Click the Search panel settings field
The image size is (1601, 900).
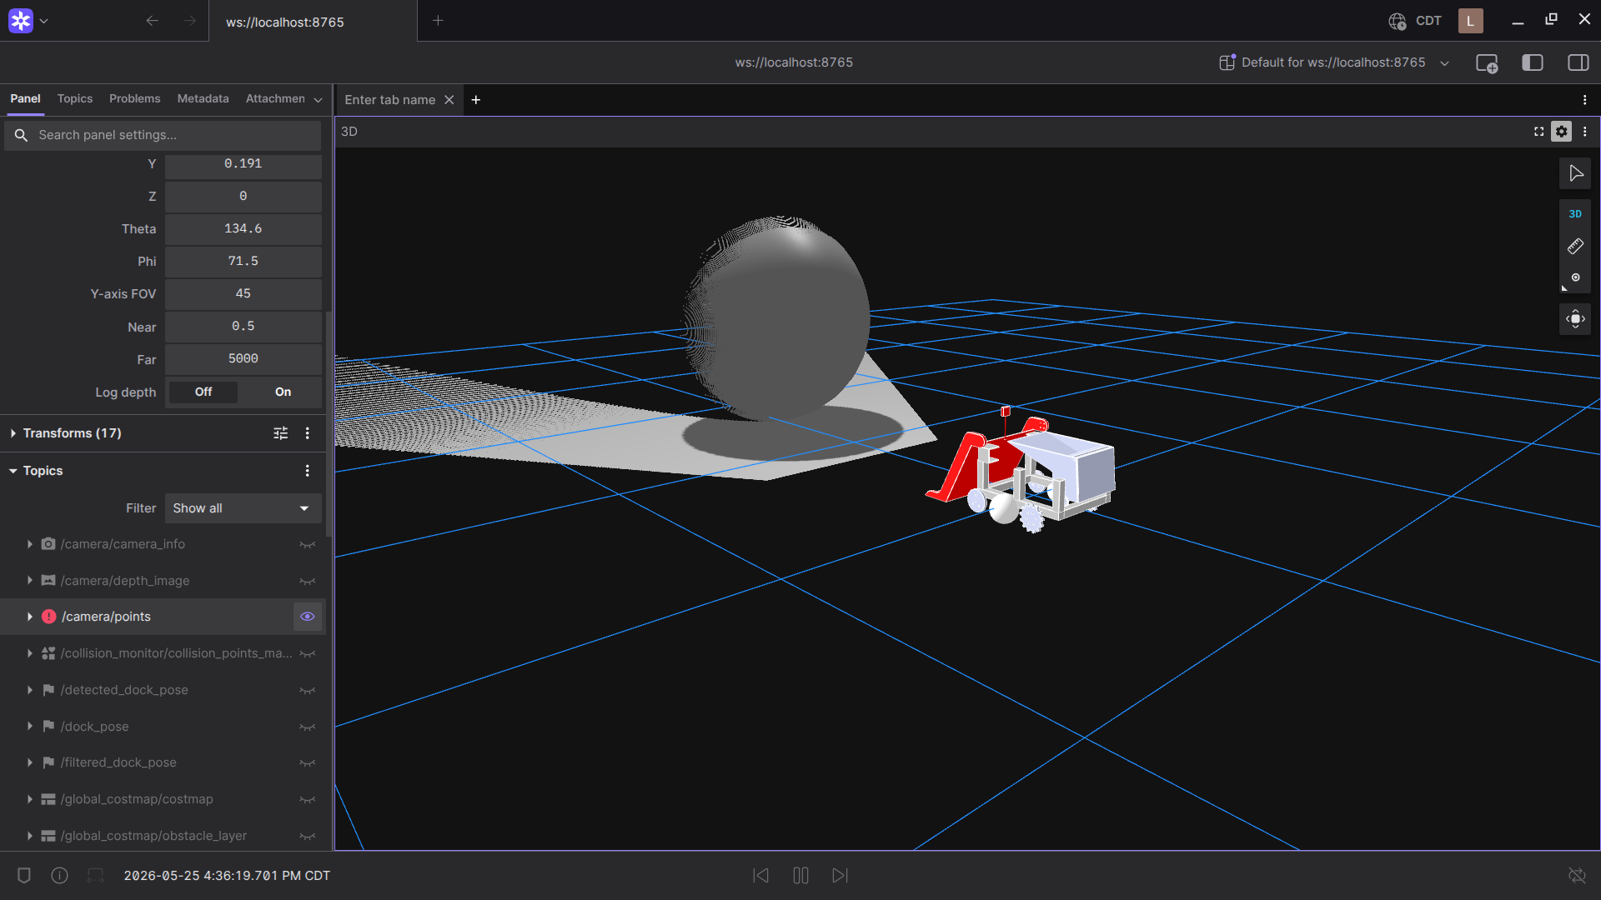pyautogui.click(x=163, y=135)
